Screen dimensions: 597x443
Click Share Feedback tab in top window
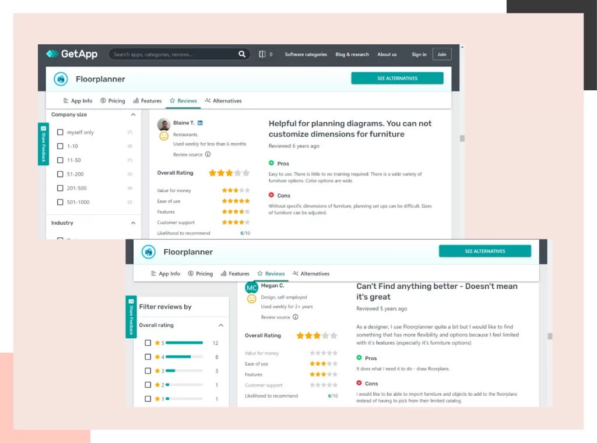(x=43, y=144)
